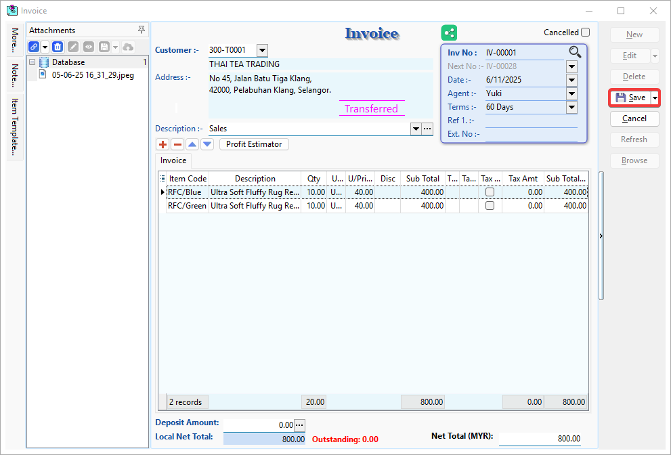Click the Invoice window app icon
The height and width of the screenshot is (455, 671).
point(12,10)
